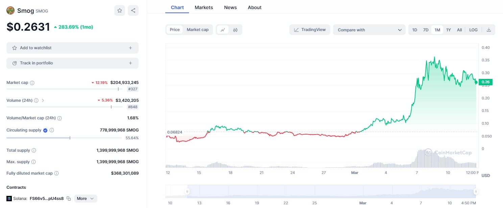Screen dimensions: 503x208
Task: Switch to the line chart view icon
Action: click(223, 30)
